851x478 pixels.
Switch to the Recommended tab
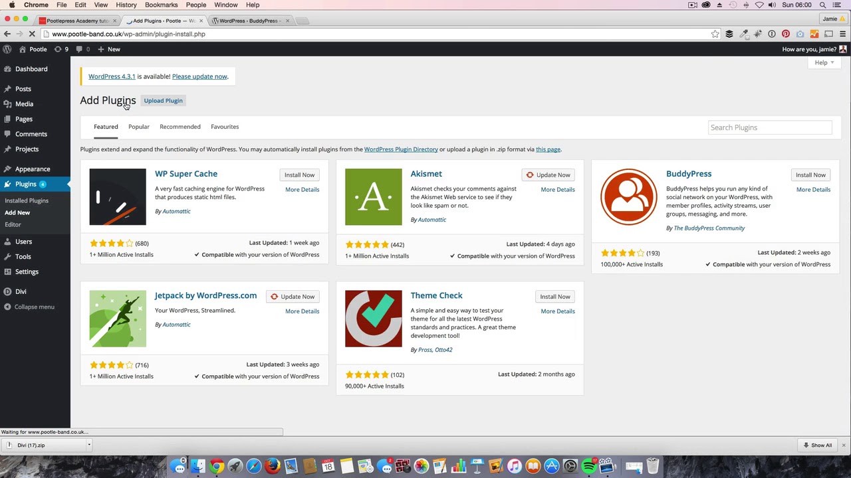click(180, 127)
